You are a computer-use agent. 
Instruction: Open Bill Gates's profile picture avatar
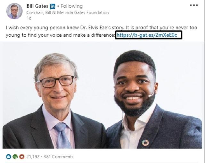click(x=14, y=11)
